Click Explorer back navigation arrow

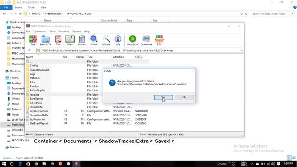coord(4,14)
